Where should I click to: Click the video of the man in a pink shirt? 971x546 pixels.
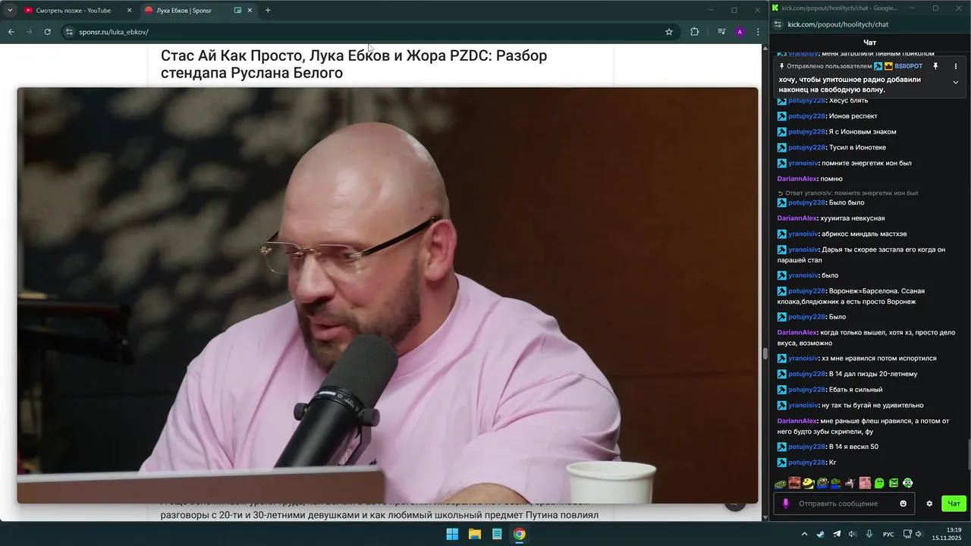pos(387,295)
